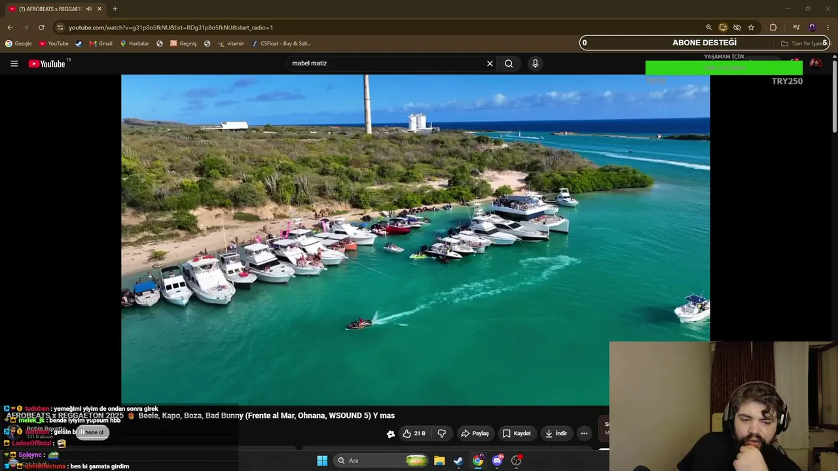Screen dimensions: 838x471
Task: Open the Geçmiş bookmark
Action: pos(183,44)
